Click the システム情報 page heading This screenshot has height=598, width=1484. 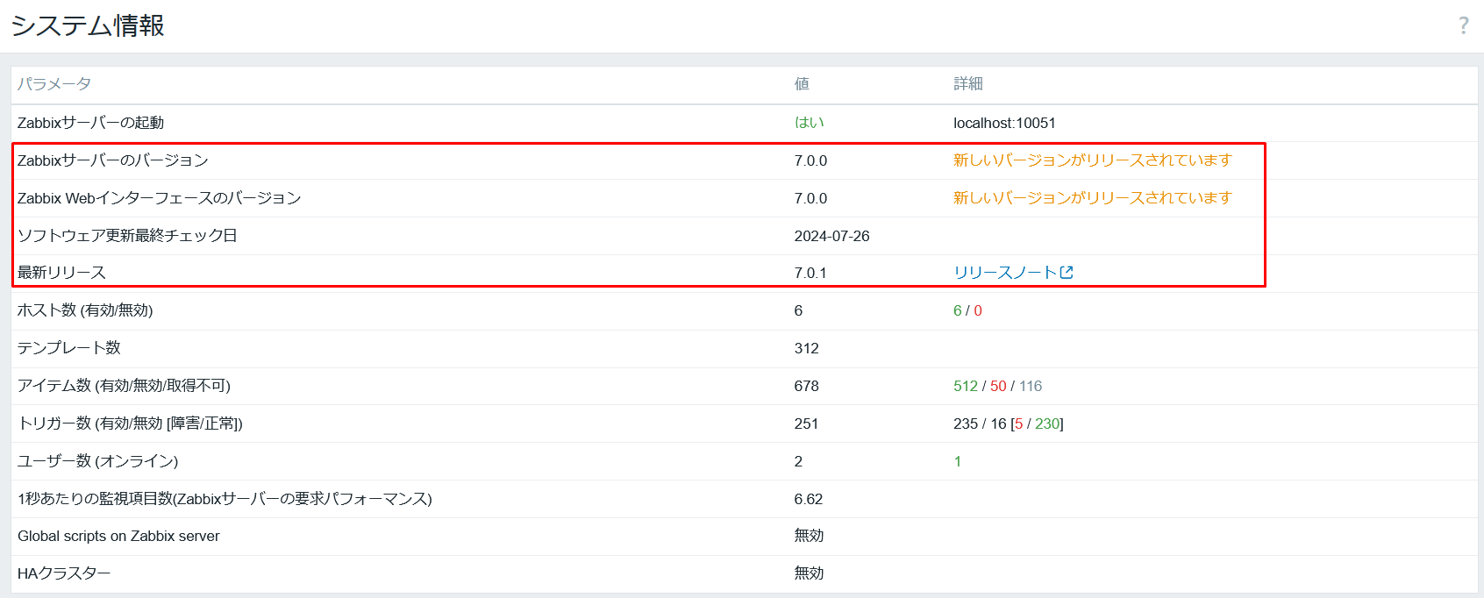click(88, 25)
